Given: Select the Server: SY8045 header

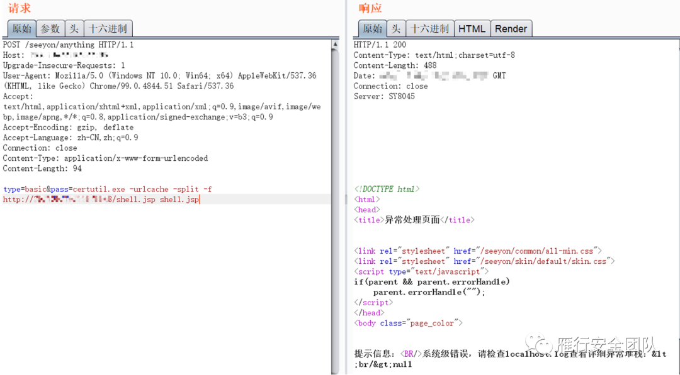Looking at the screenshot, I should pos(384,97).
